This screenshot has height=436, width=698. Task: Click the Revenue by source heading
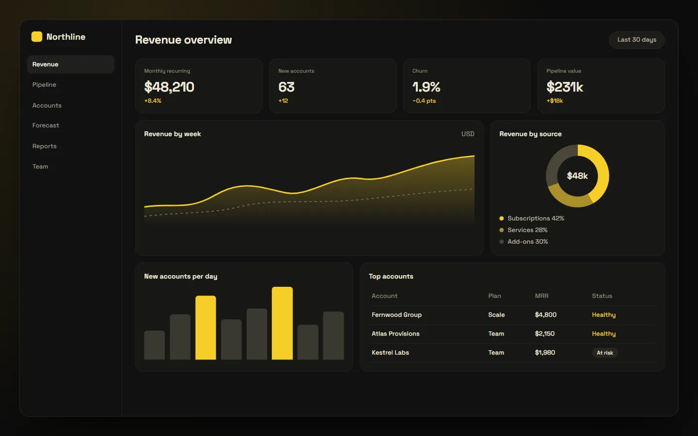530,134
